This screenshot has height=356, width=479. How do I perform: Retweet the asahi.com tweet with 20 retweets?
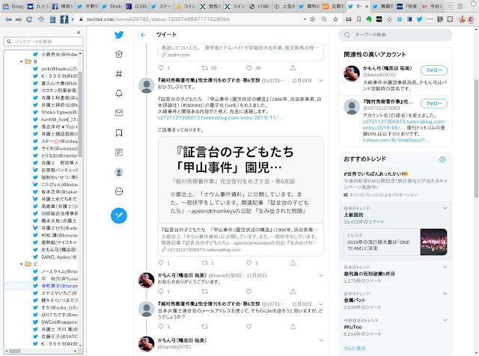pyautogui.click(x=204, y=68)
